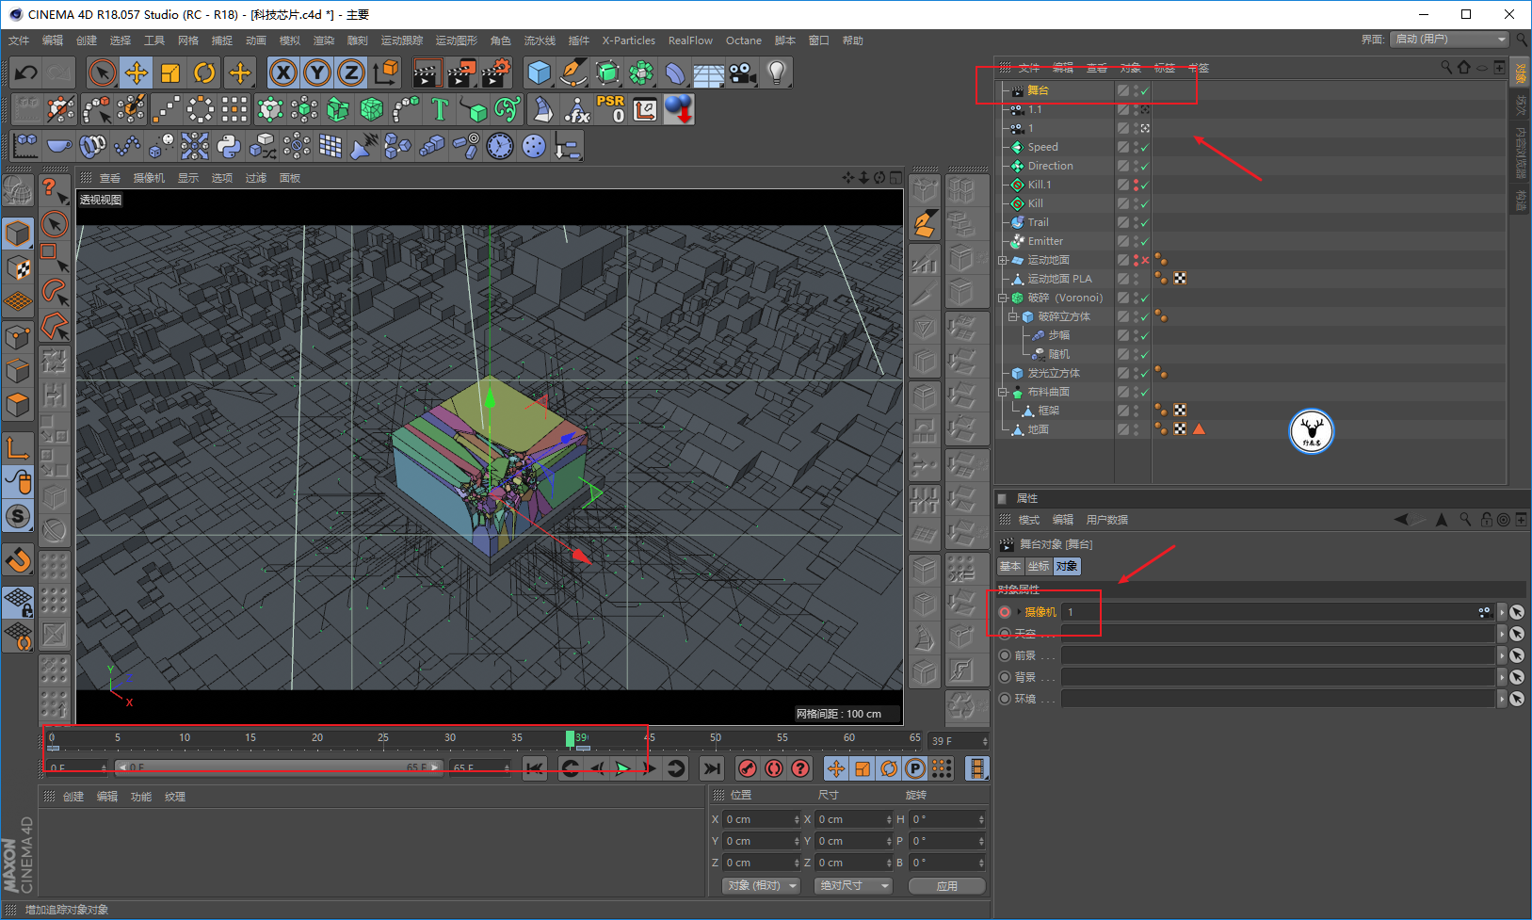1532x920 pixels.
Task: Toggle the Z axis lock
Action: click(351, 73)
